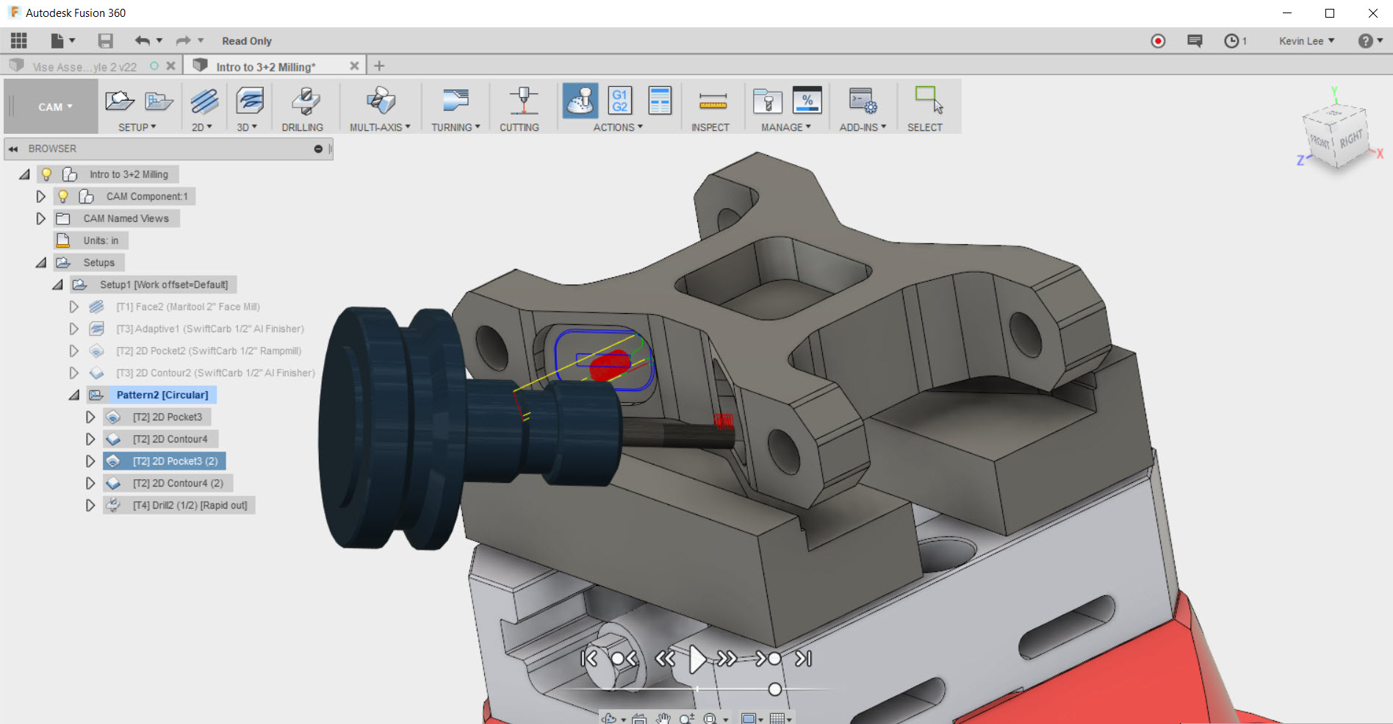This screenshot has width=1393, height=724.
Task: Open the CAM workspace dropdown
Action: pos(54,107)
